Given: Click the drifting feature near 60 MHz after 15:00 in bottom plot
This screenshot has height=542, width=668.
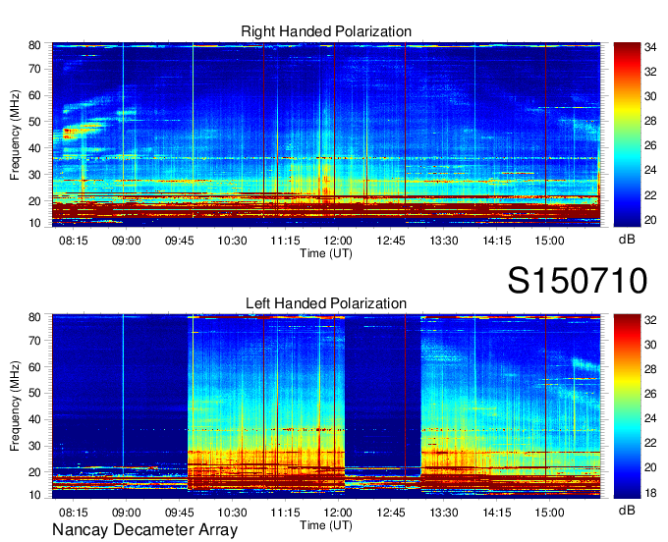Looking at the screenshot, I should click(585, 365).
